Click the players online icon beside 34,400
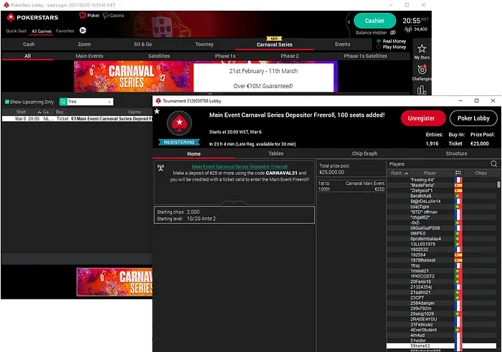This screenshot has height=352, width=502. pos(408,29)
